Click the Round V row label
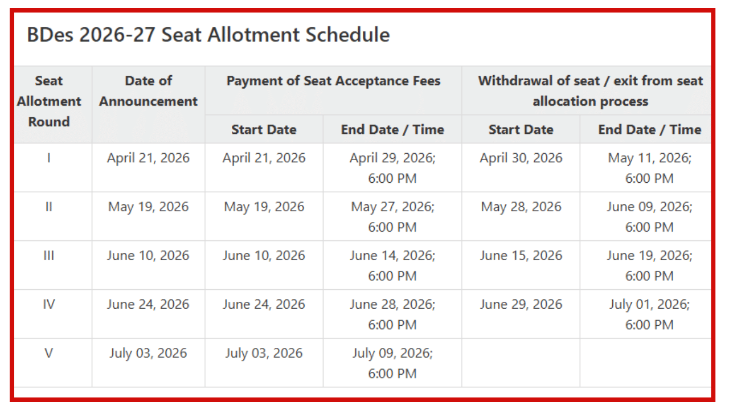 pos(49,354)
